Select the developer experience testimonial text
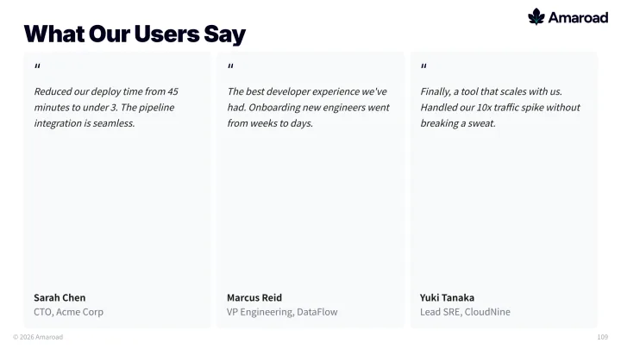This screenshot has height=349, width=621. click(x=308, y=107)
